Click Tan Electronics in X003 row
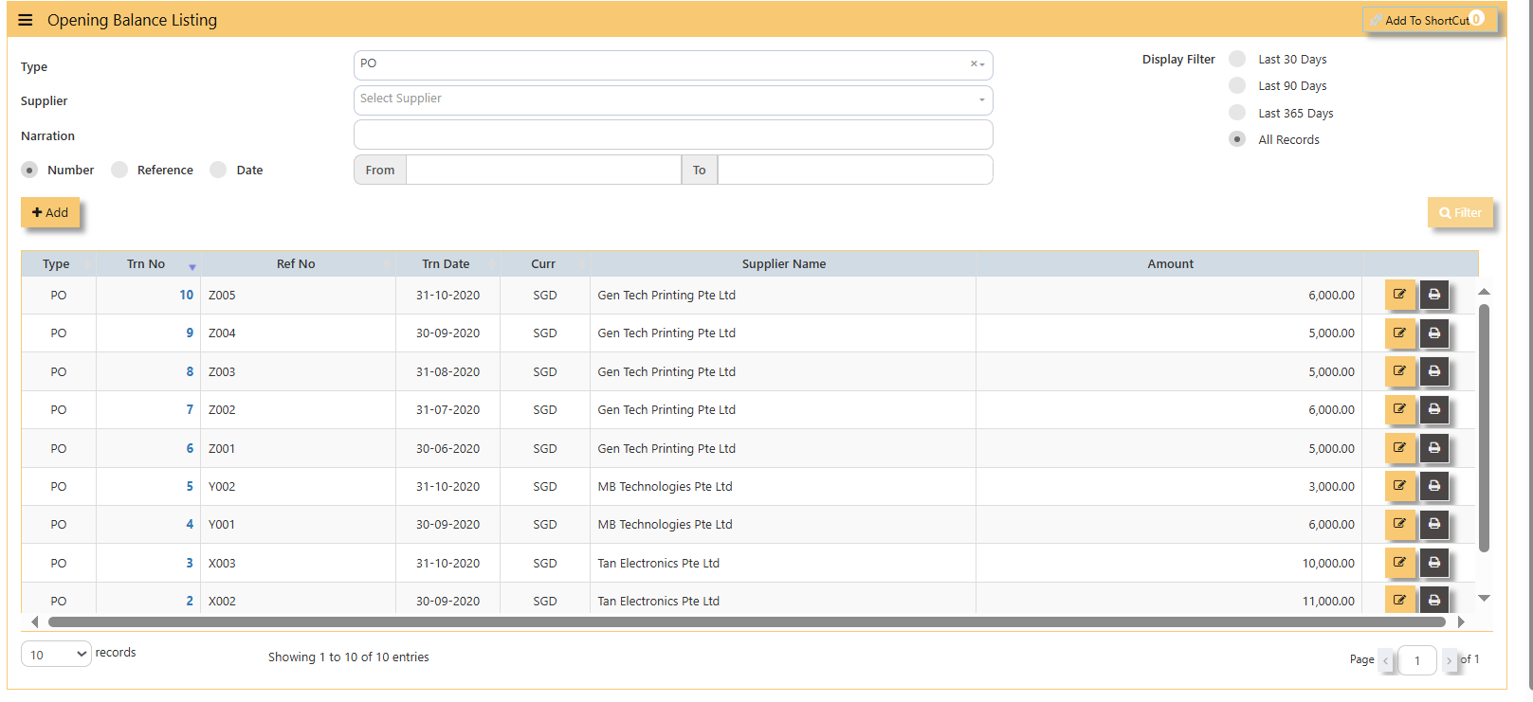The image size is (1533, 702). (658, 563)
